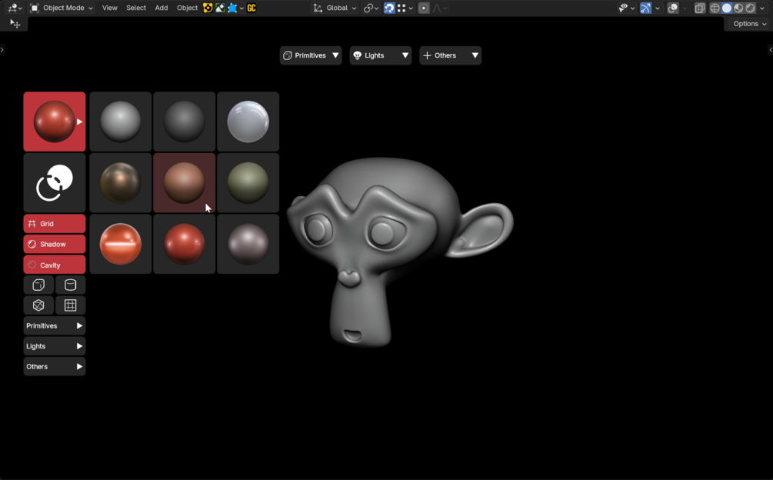
Task: Switch to rendered viewport shading
Action: 750,8
